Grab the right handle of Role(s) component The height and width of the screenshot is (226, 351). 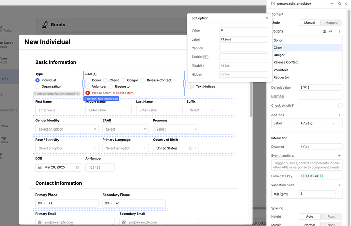click(x=184, y=84)
